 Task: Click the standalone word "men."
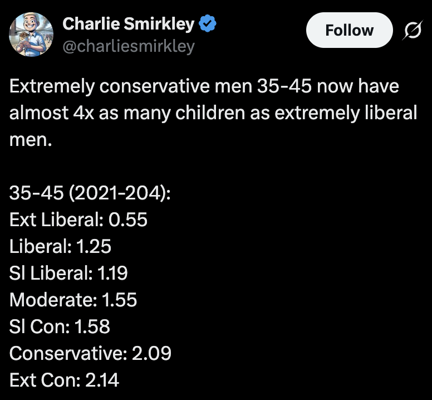pyautogui.click(x=31, y=139)
